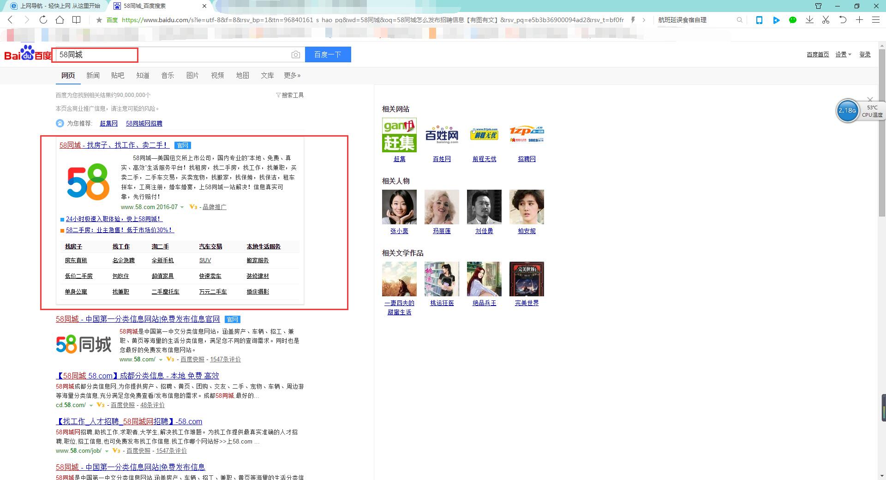This screenshot has height=480, width=886.
Task: Click 登录 link
Action: 865,54
